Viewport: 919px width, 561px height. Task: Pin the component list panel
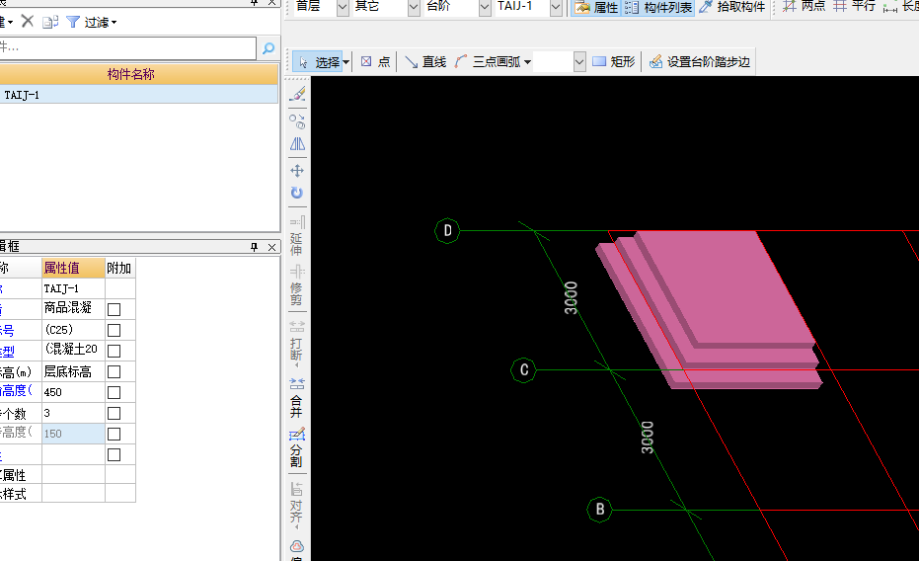[255, 2]
